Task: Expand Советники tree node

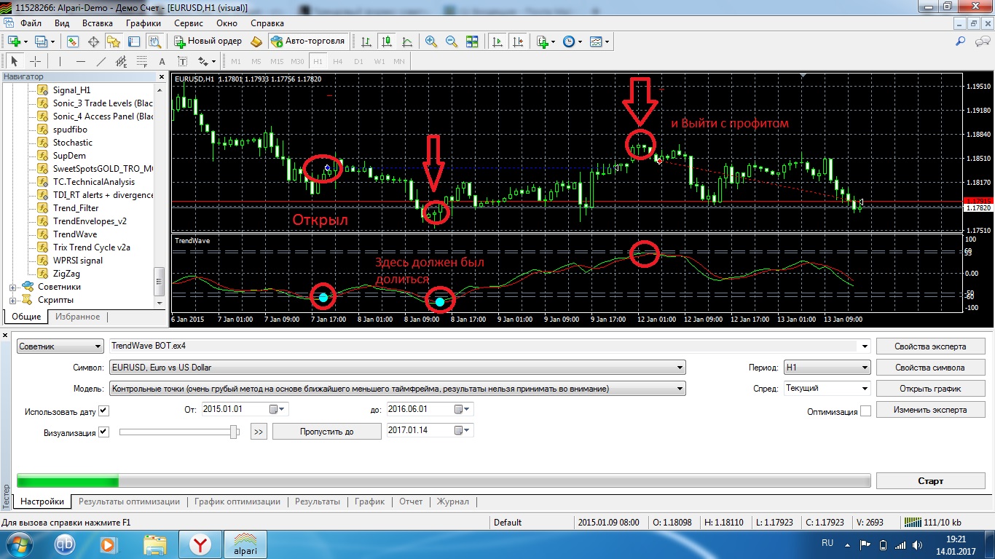Action: [x=12, y=287]
